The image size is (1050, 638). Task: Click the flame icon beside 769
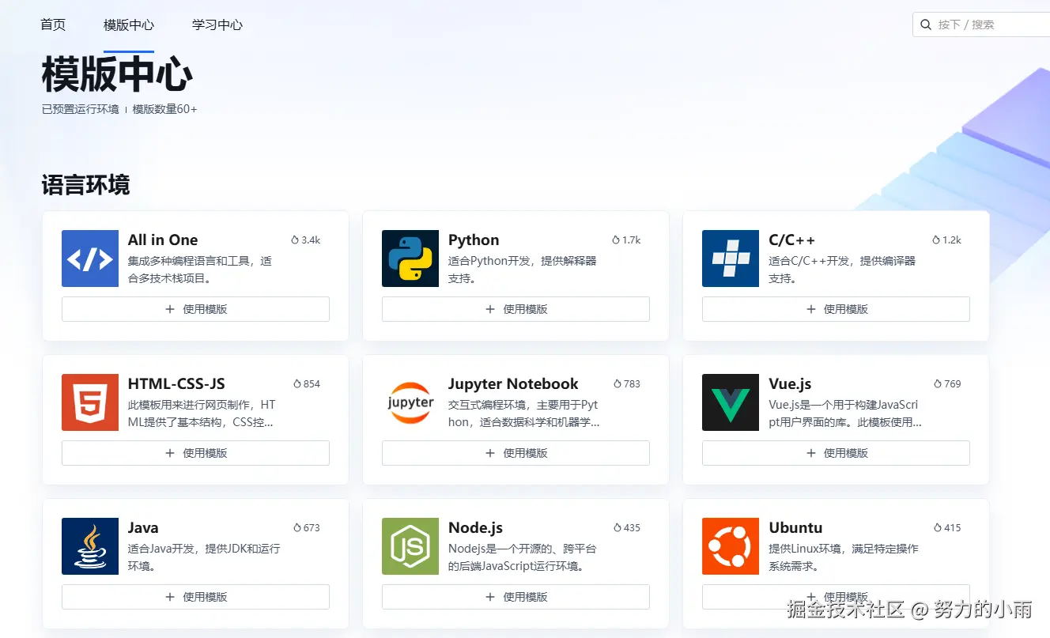(x=937, y=383)
